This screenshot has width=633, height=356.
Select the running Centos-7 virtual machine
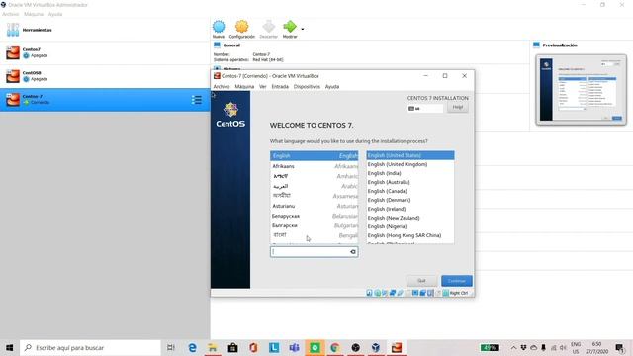(x=105, y=100)
